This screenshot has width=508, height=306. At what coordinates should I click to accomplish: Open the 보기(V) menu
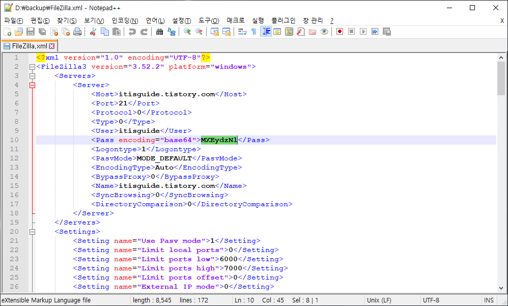tap(94, 21)
